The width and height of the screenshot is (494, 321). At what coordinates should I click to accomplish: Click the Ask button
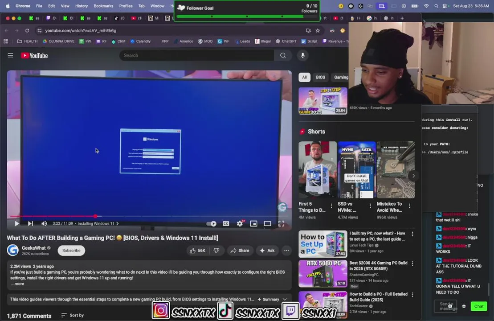pyautogui.click(x=267, y=251)
